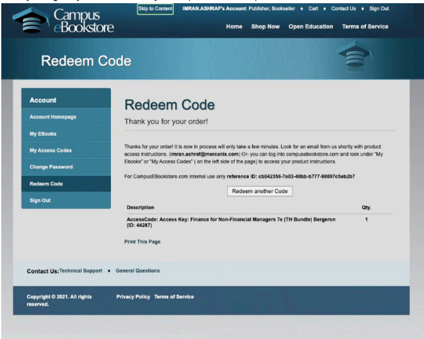Select Open Education in the navigation
The width and height of the screenshot is (424, 339).
point(310,27)
